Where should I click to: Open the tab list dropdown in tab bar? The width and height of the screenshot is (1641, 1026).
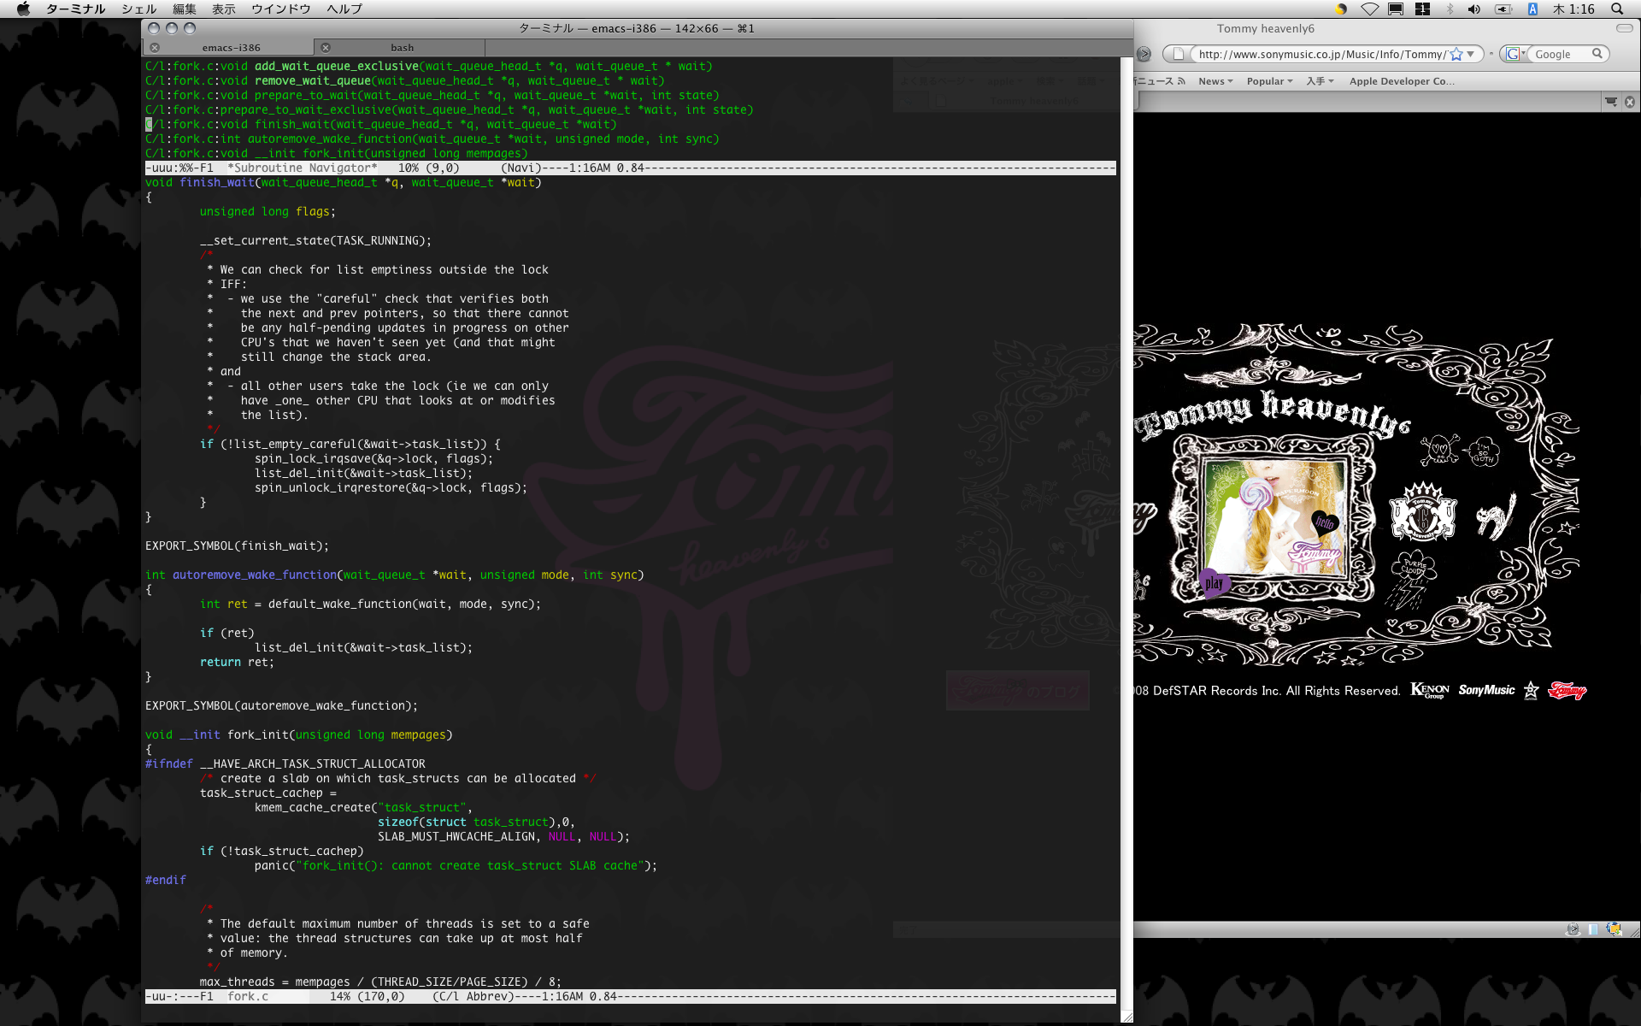click(1611, 102)
